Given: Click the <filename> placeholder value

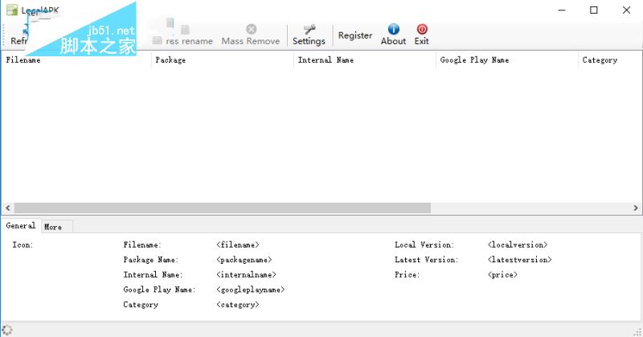Looking at the screenshot, I should tap(238, 245).
